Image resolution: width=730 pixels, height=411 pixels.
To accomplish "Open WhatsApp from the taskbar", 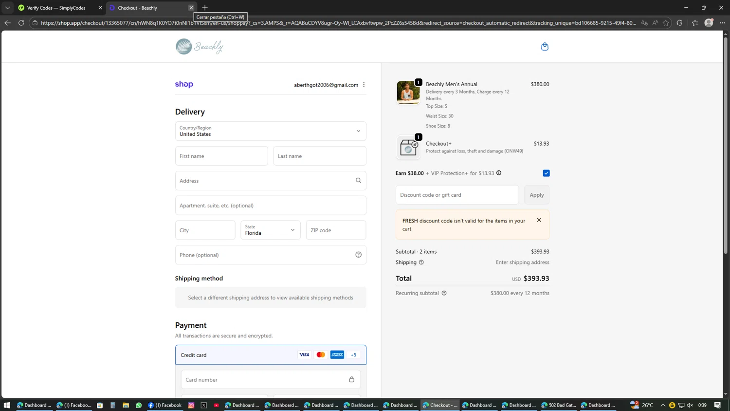I will tap(139, 405).
